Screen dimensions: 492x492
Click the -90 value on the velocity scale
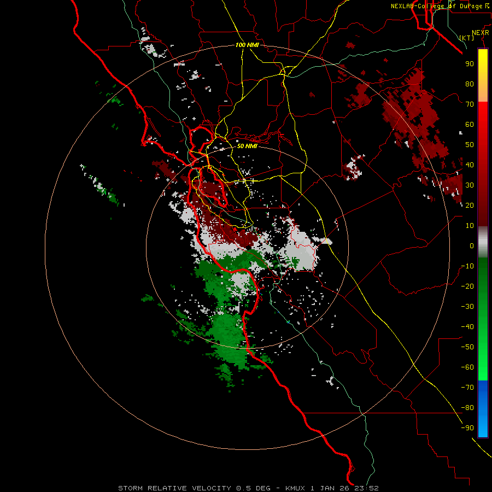tap(467, 427)
